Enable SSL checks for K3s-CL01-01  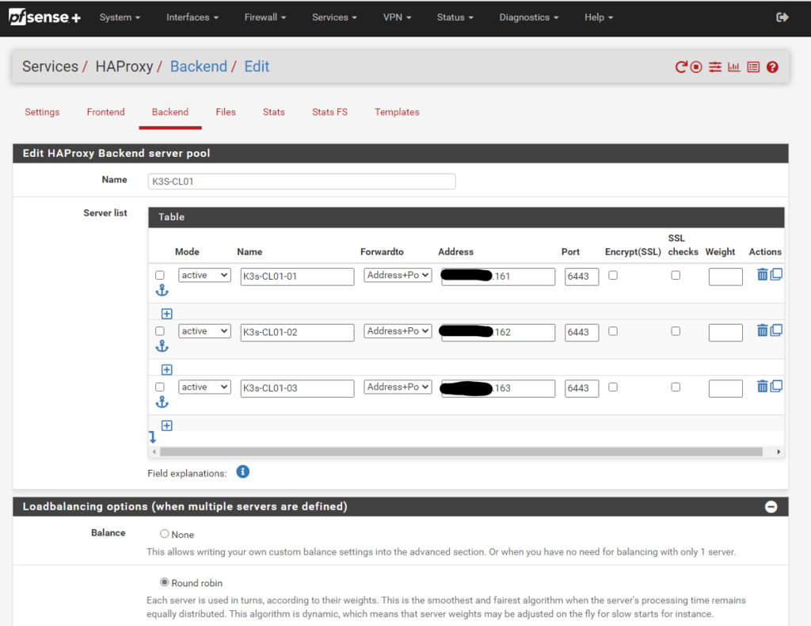[676, 275]
